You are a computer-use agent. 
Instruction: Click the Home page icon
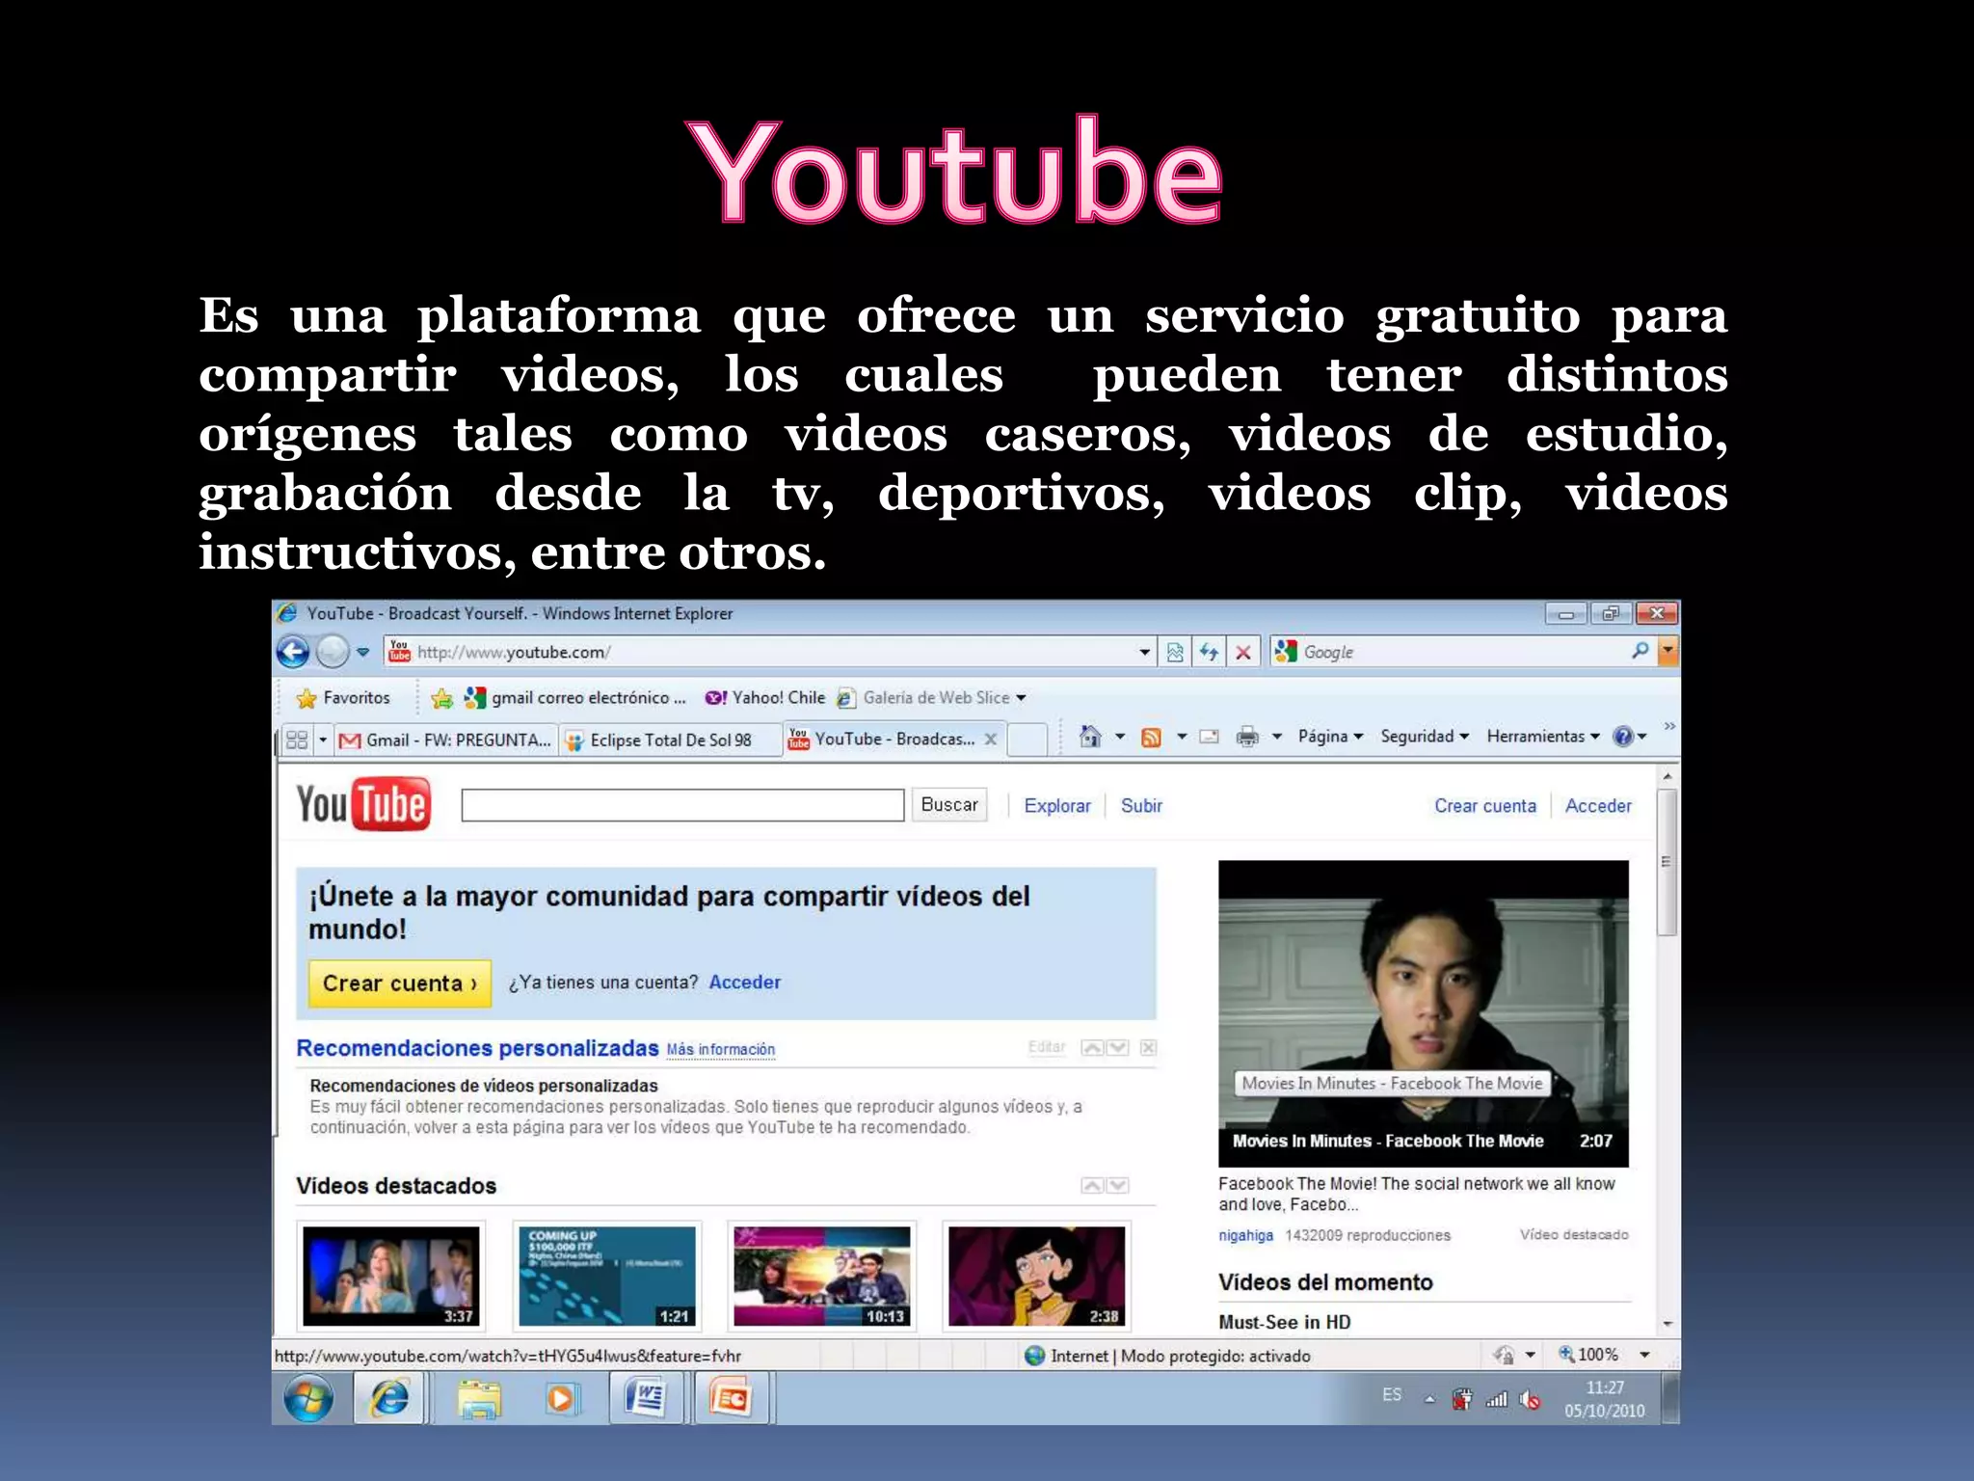(1090, 737)
